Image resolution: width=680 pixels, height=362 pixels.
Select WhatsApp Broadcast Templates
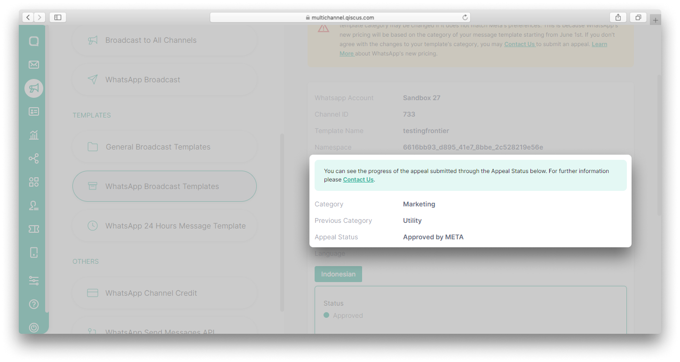(165, 186)
